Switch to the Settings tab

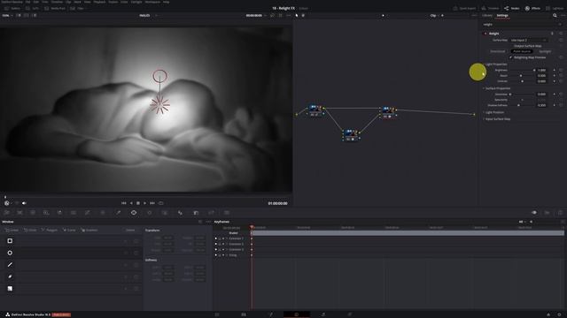click(x=502, y=16)
